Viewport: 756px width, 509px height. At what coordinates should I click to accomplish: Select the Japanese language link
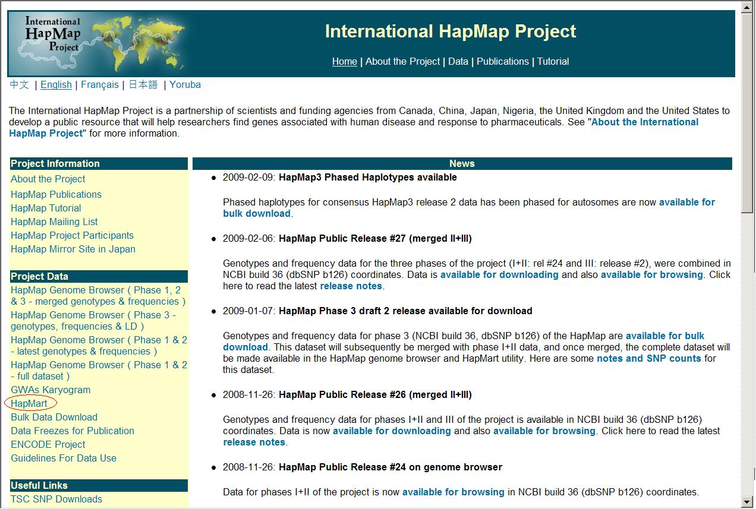[143, 85]
